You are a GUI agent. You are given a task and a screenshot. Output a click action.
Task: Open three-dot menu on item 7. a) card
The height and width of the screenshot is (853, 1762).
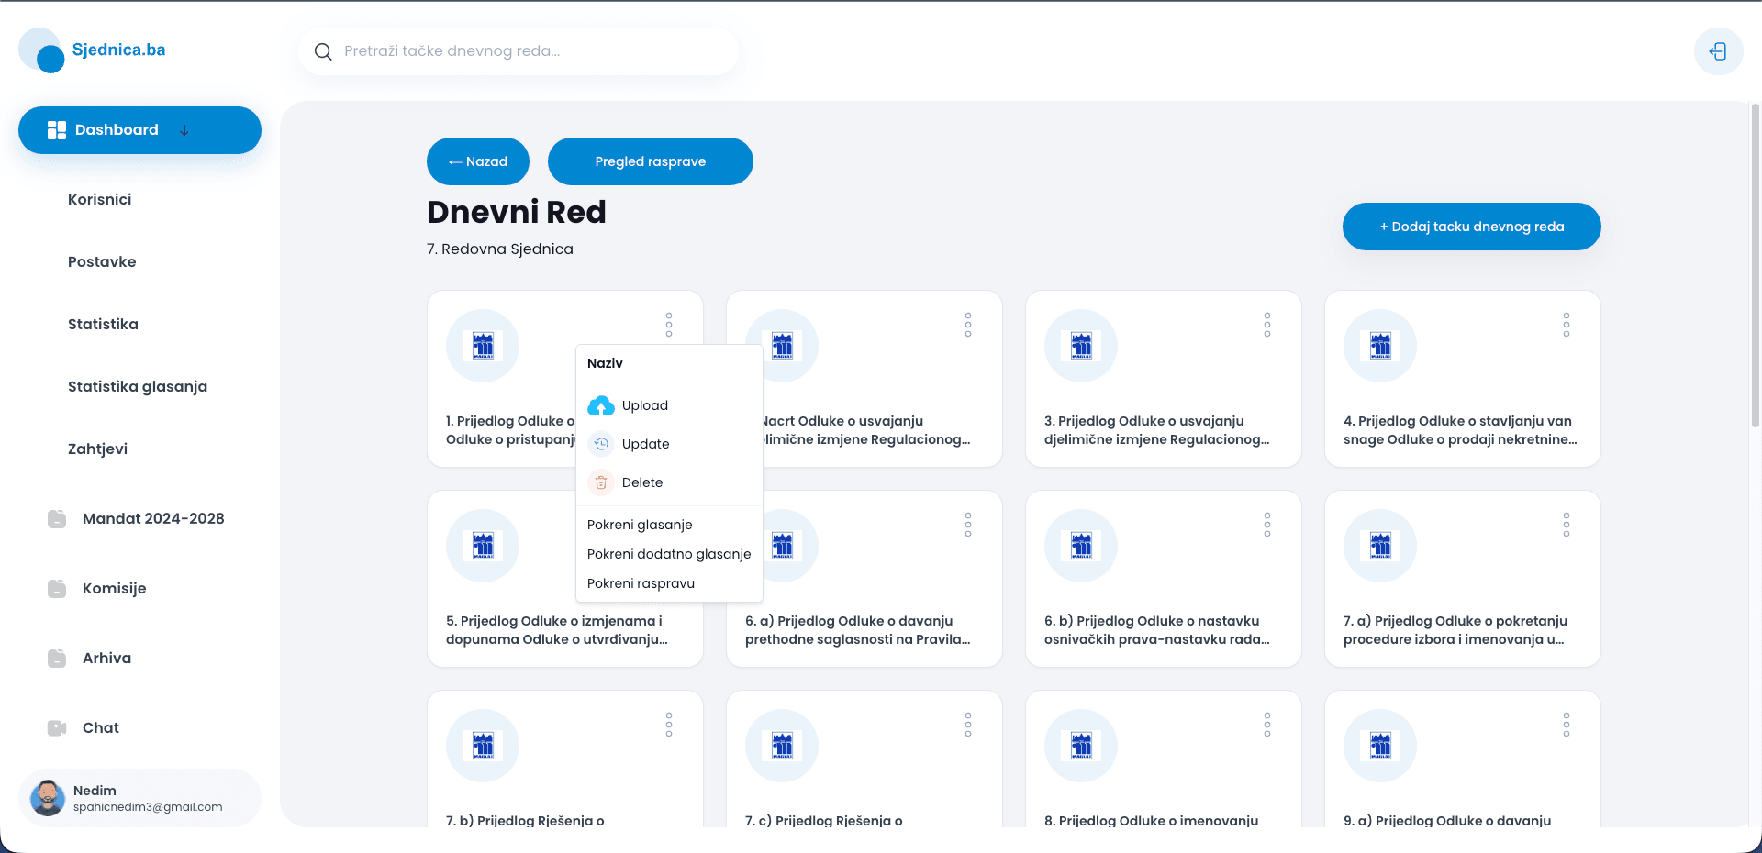pyautogui.click(x=1566, y=525)
